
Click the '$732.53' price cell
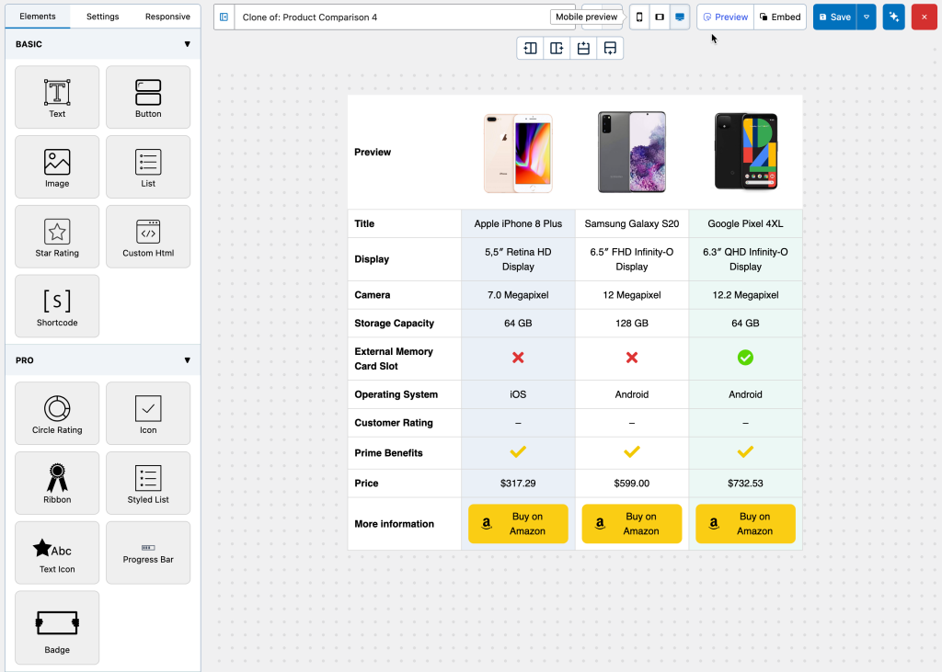click(745, 484)
